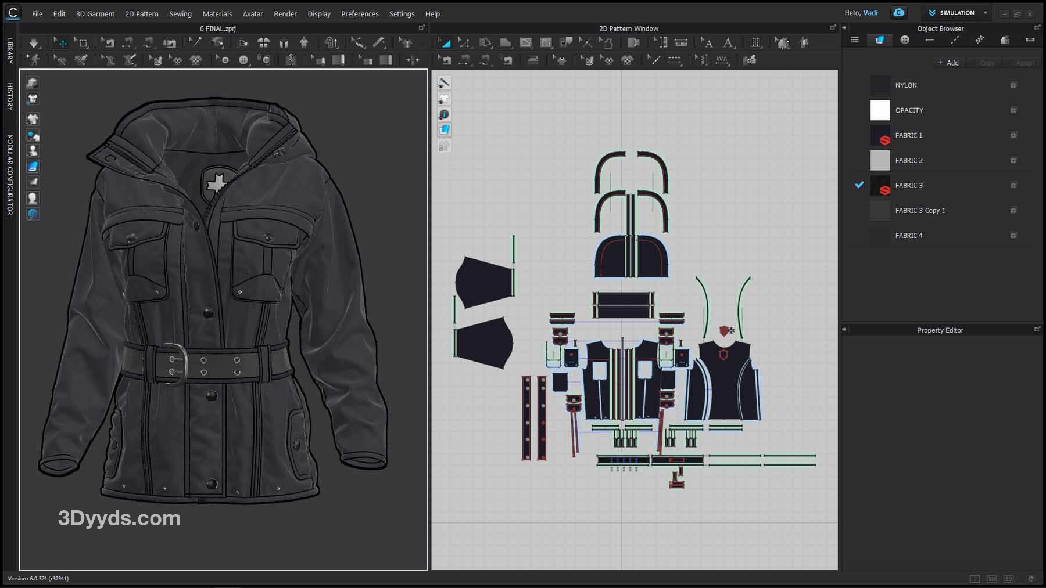Open the Button tab in Object Browser
The width and height of the screenshot is (1046, 588).
coord(905,40)
